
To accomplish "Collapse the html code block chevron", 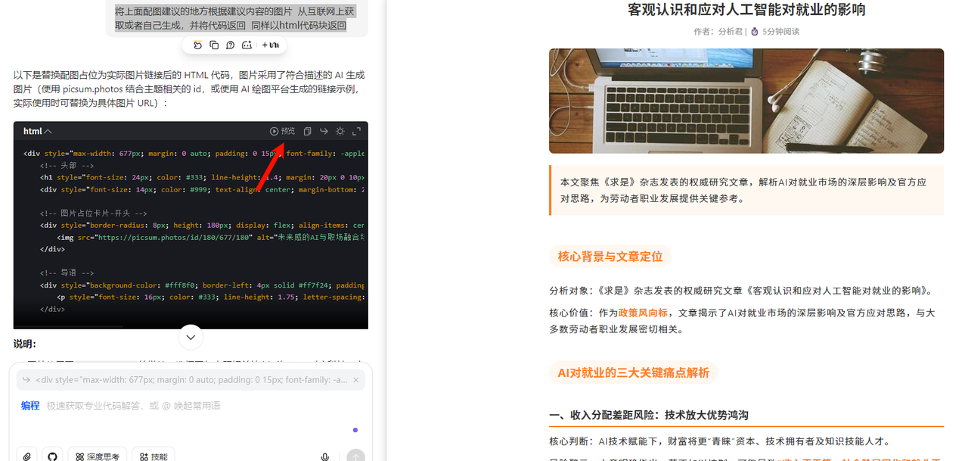I will [48, 131].
